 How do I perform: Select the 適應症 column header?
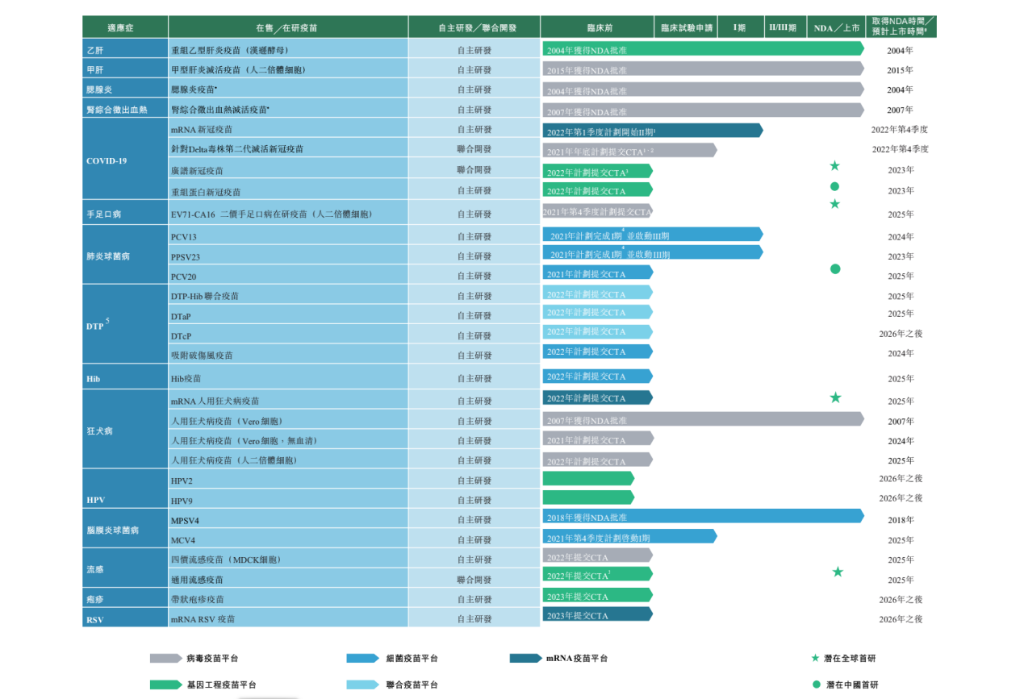(x=125, y=27)
